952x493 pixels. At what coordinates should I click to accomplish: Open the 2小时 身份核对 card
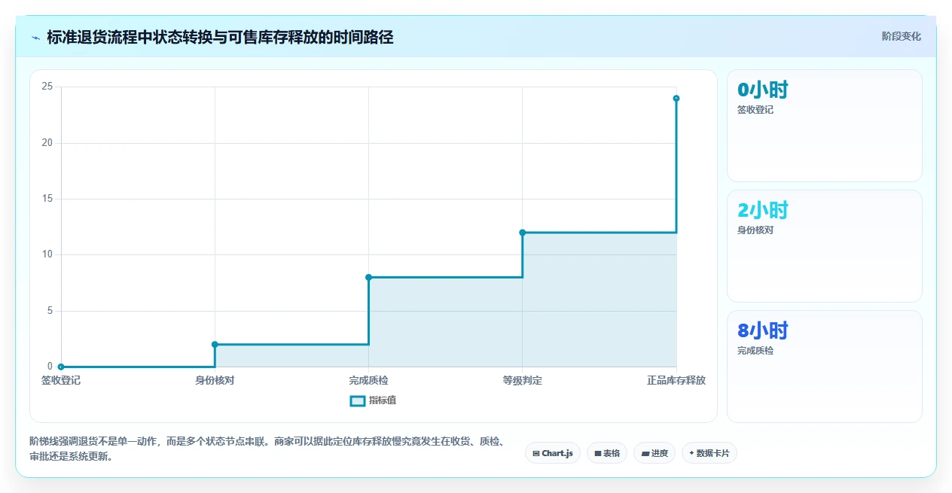tap(825, 246)
